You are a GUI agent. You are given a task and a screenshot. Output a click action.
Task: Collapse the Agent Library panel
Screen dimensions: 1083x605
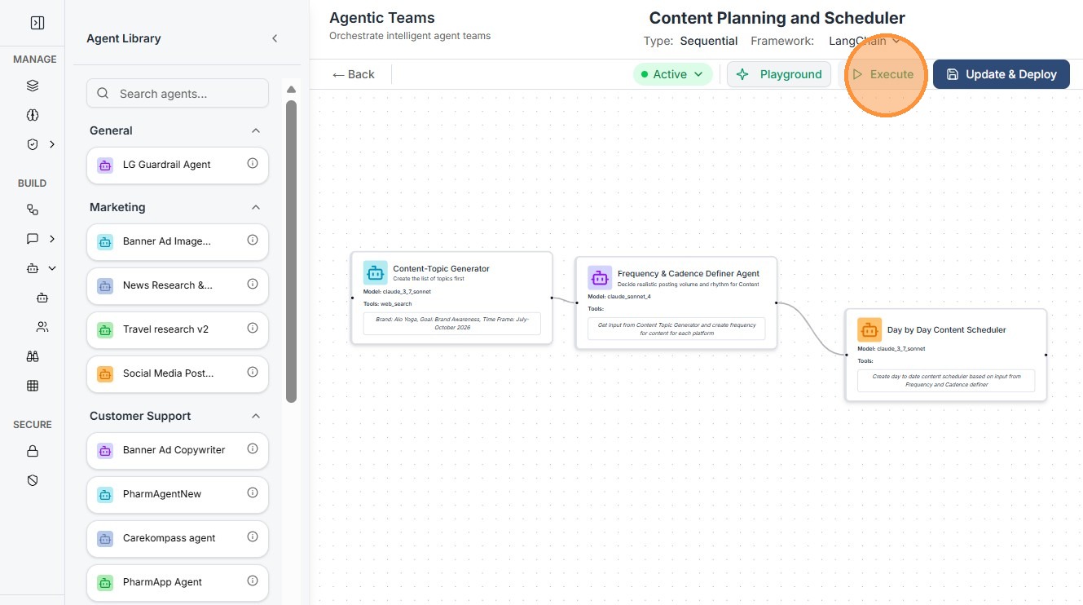tap(275, 38)
